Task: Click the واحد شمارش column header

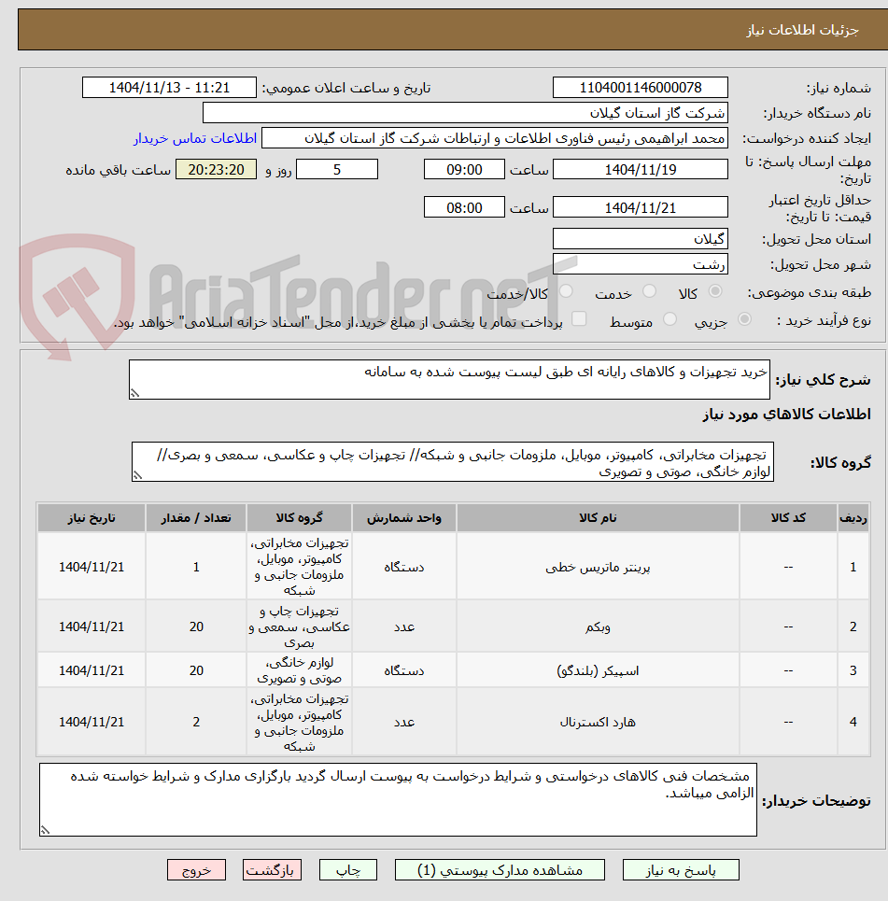Action: coord(404,518)
